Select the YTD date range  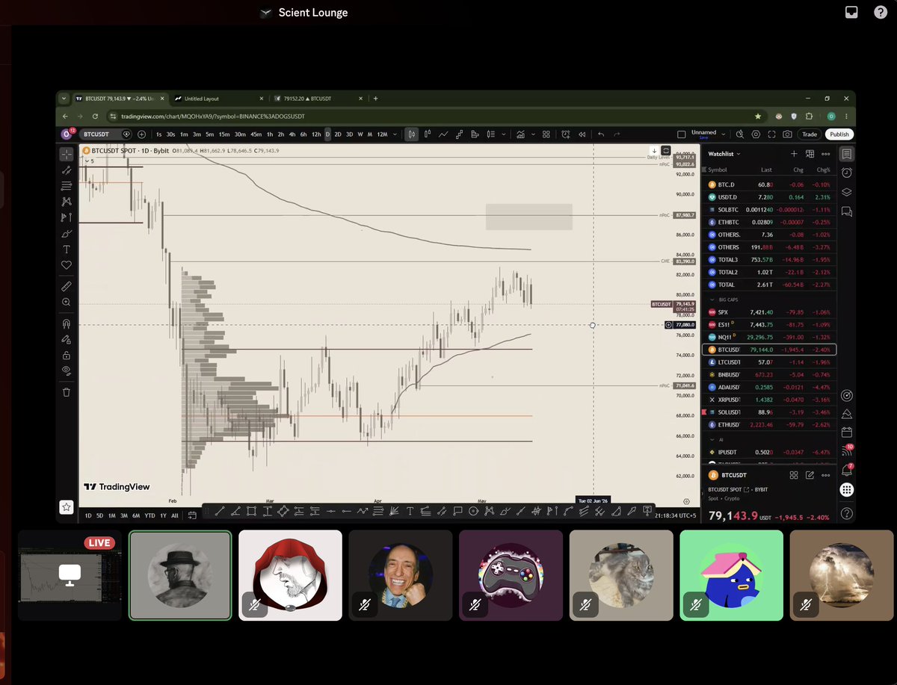[x=149, y=515]
